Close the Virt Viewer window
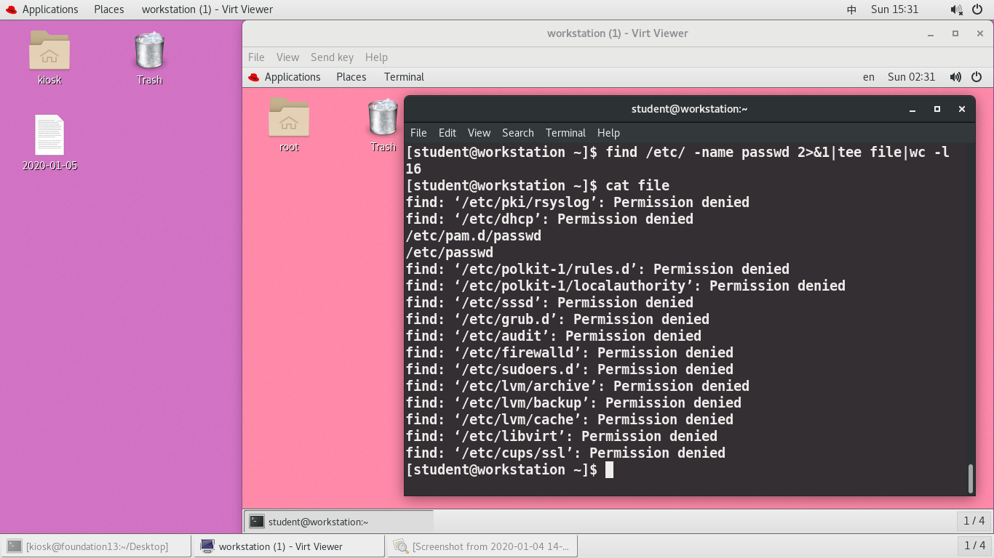Viewport: 994px width, 558px height. pyautogui.click(x=979, y=33)
